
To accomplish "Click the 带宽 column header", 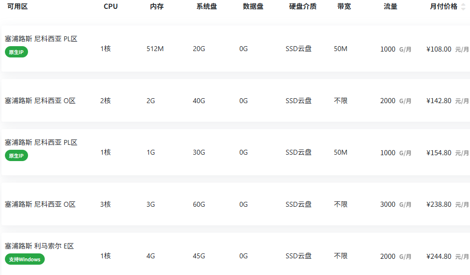I will point(344,6).
